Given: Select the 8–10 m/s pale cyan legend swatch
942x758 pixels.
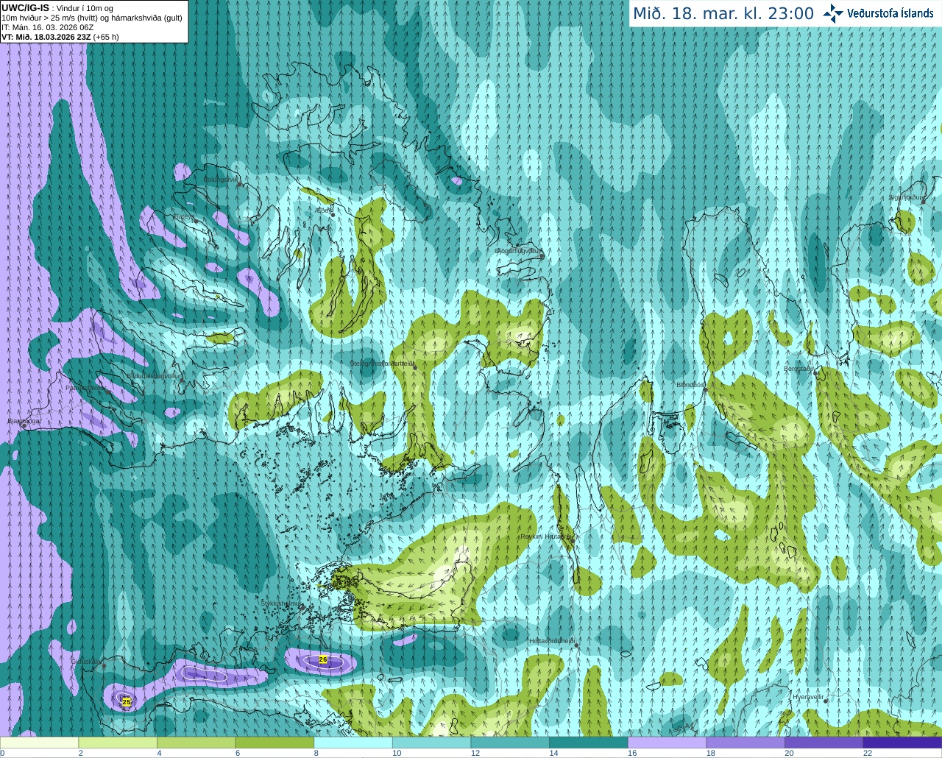Looking at the screenshot, I should [353, 743].
